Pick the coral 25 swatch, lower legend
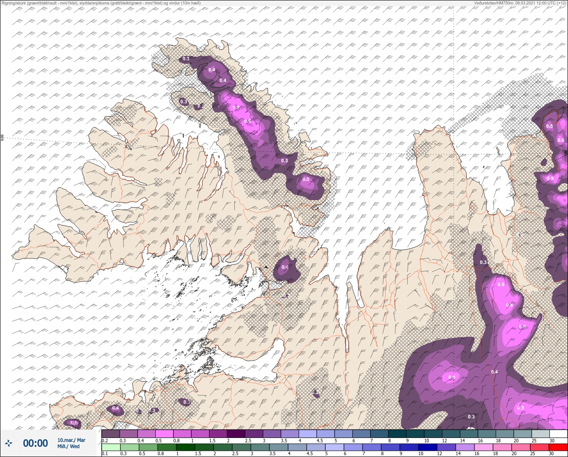 tap(539, 447)
